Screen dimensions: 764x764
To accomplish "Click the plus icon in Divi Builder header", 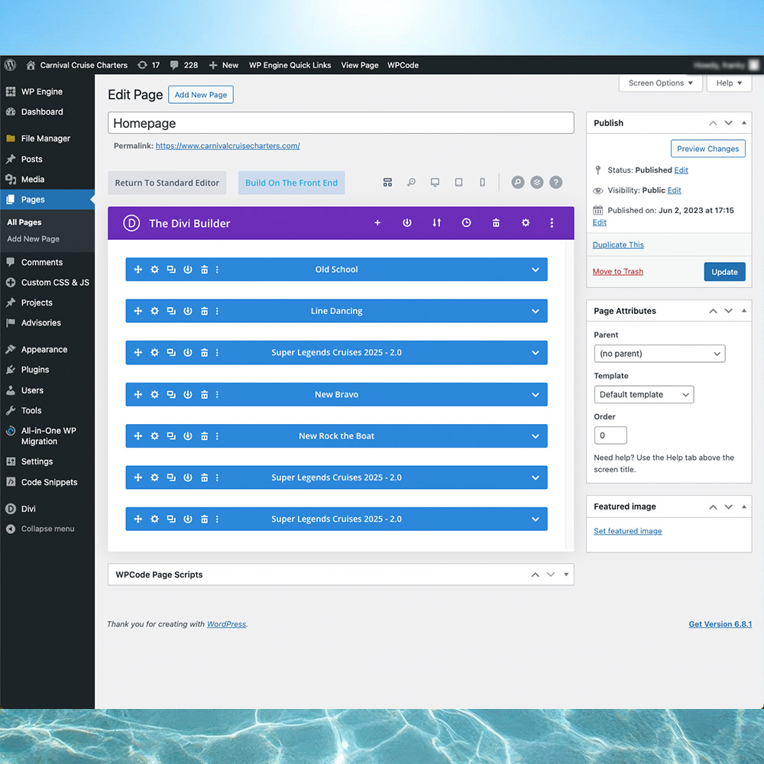I will 377,222.
